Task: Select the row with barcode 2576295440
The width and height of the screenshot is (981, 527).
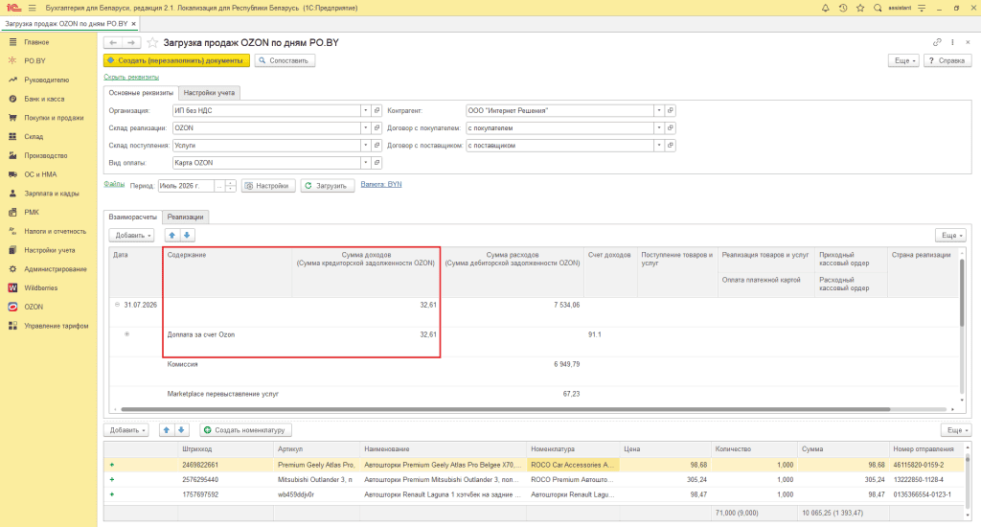Action: point(535,480)
